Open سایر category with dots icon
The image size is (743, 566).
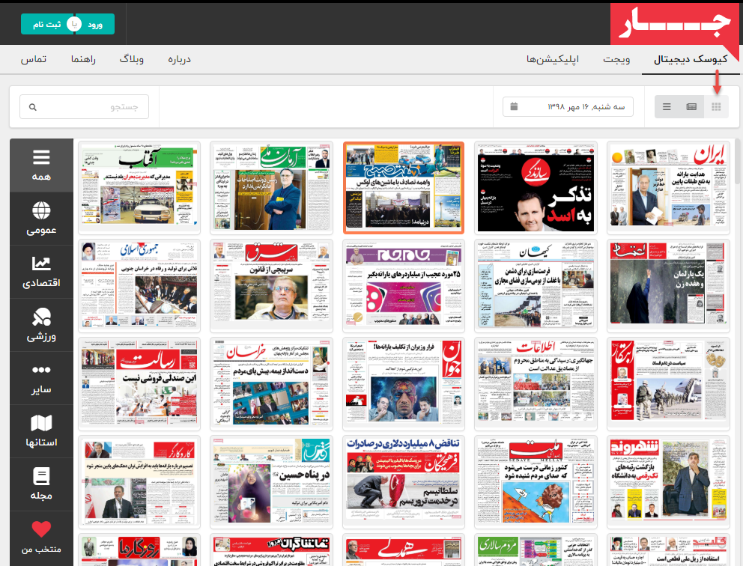41,379
